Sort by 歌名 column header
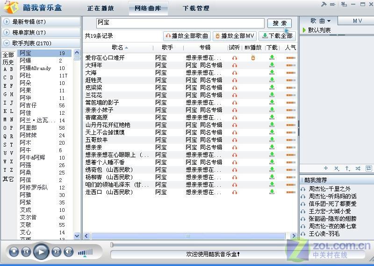The width and height of the screenshot is (374, 266). pos(118,48)
